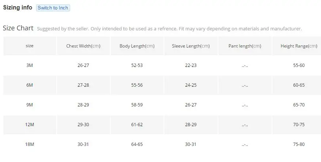This screenshot has height=162, width=321.
Task: Click the Switch to Inch button
Action: pyautogui.click(x=53, y=8)
